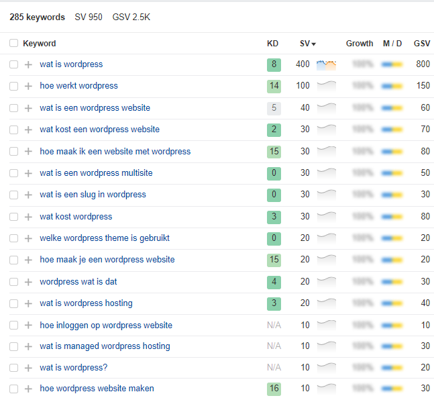Click the 'SV 950' summary value
434x398 pixels.
89,17
